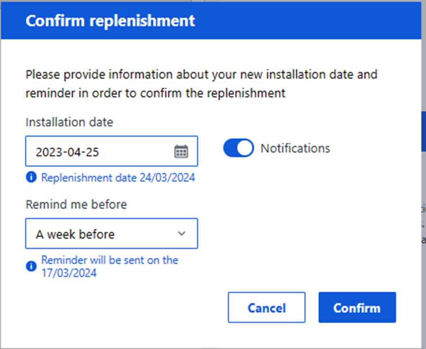Disable the Notifications toggle
Viewport: 426px width, 349px height.
(238, 148)
